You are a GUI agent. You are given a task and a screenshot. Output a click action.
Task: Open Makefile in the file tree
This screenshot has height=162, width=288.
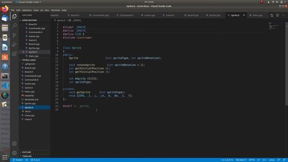point(29,95)
